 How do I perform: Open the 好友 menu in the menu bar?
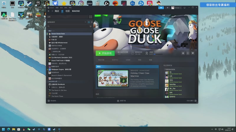61,8
